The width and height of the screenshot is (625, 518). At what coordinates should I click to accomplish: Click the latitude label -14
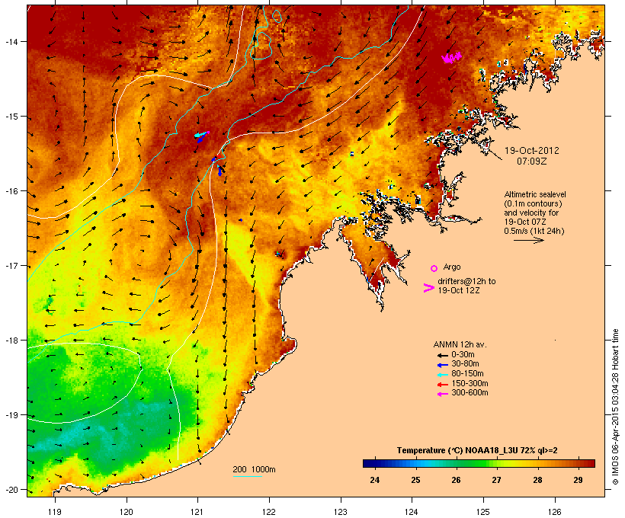[x=11, y=41]
